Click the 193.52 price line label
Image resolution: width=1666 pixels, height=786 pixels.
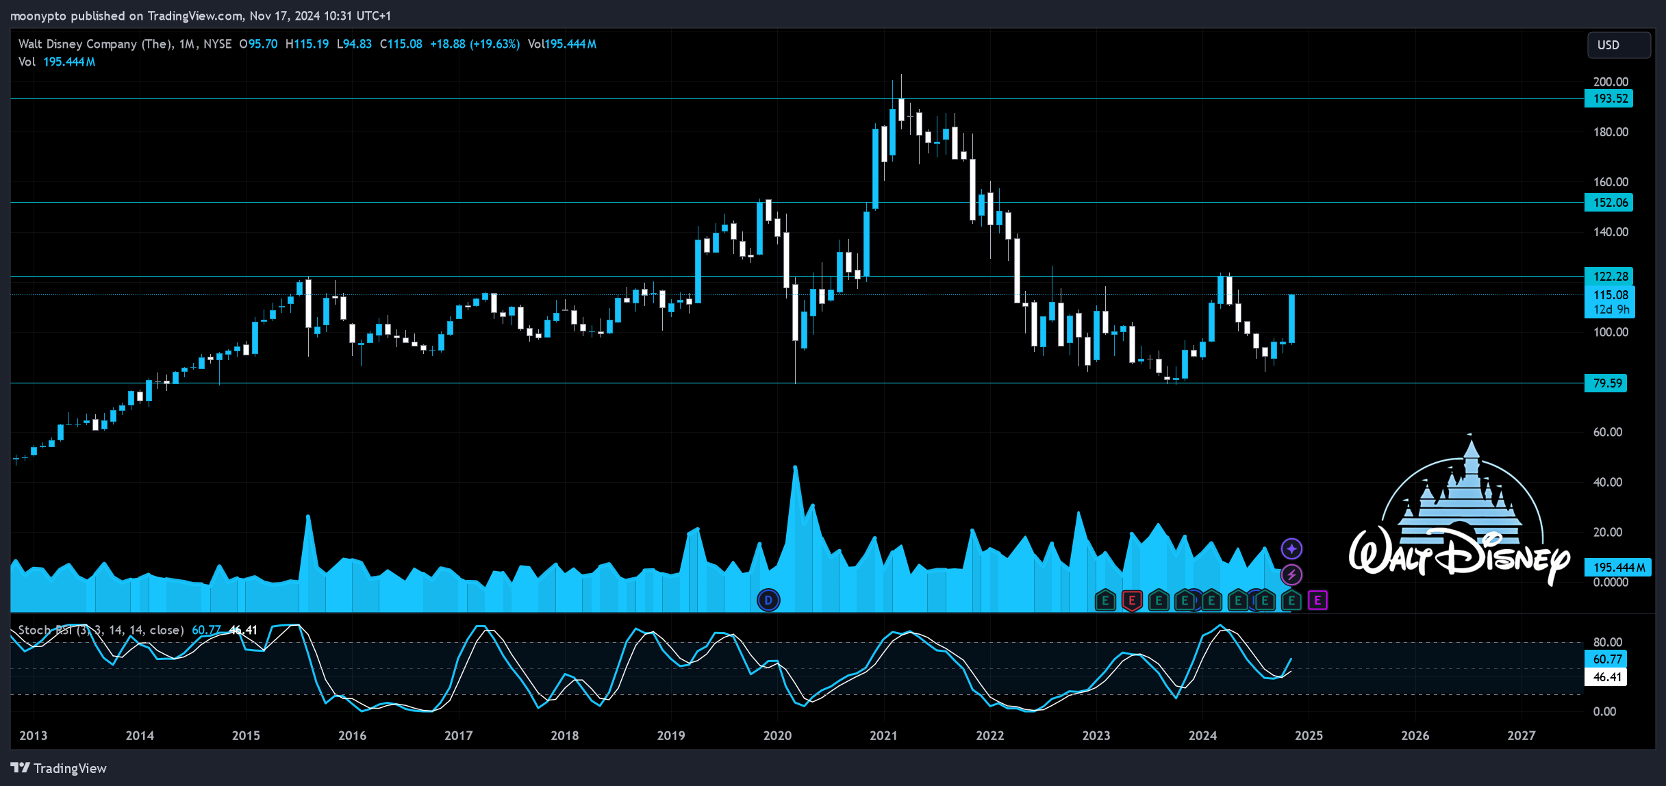tap(1608, 99)
